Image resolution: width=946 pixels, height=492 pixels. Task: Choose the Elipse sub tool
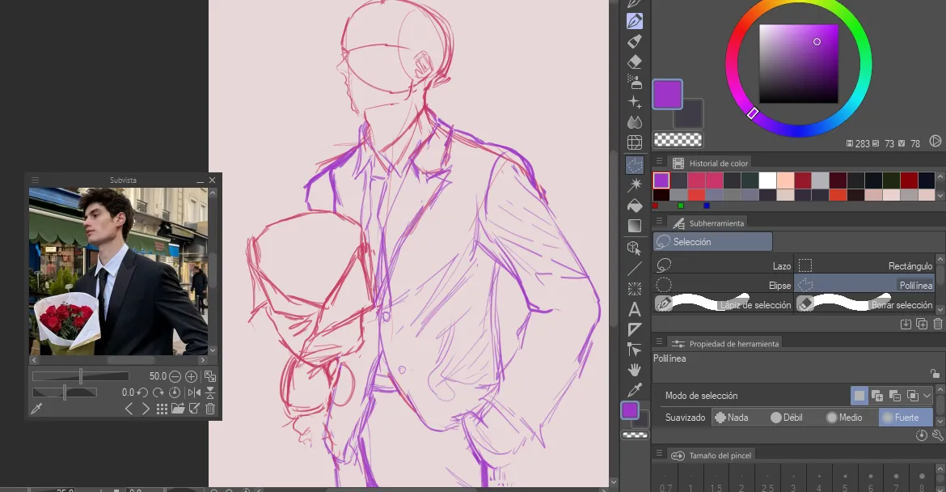[723, 285]
